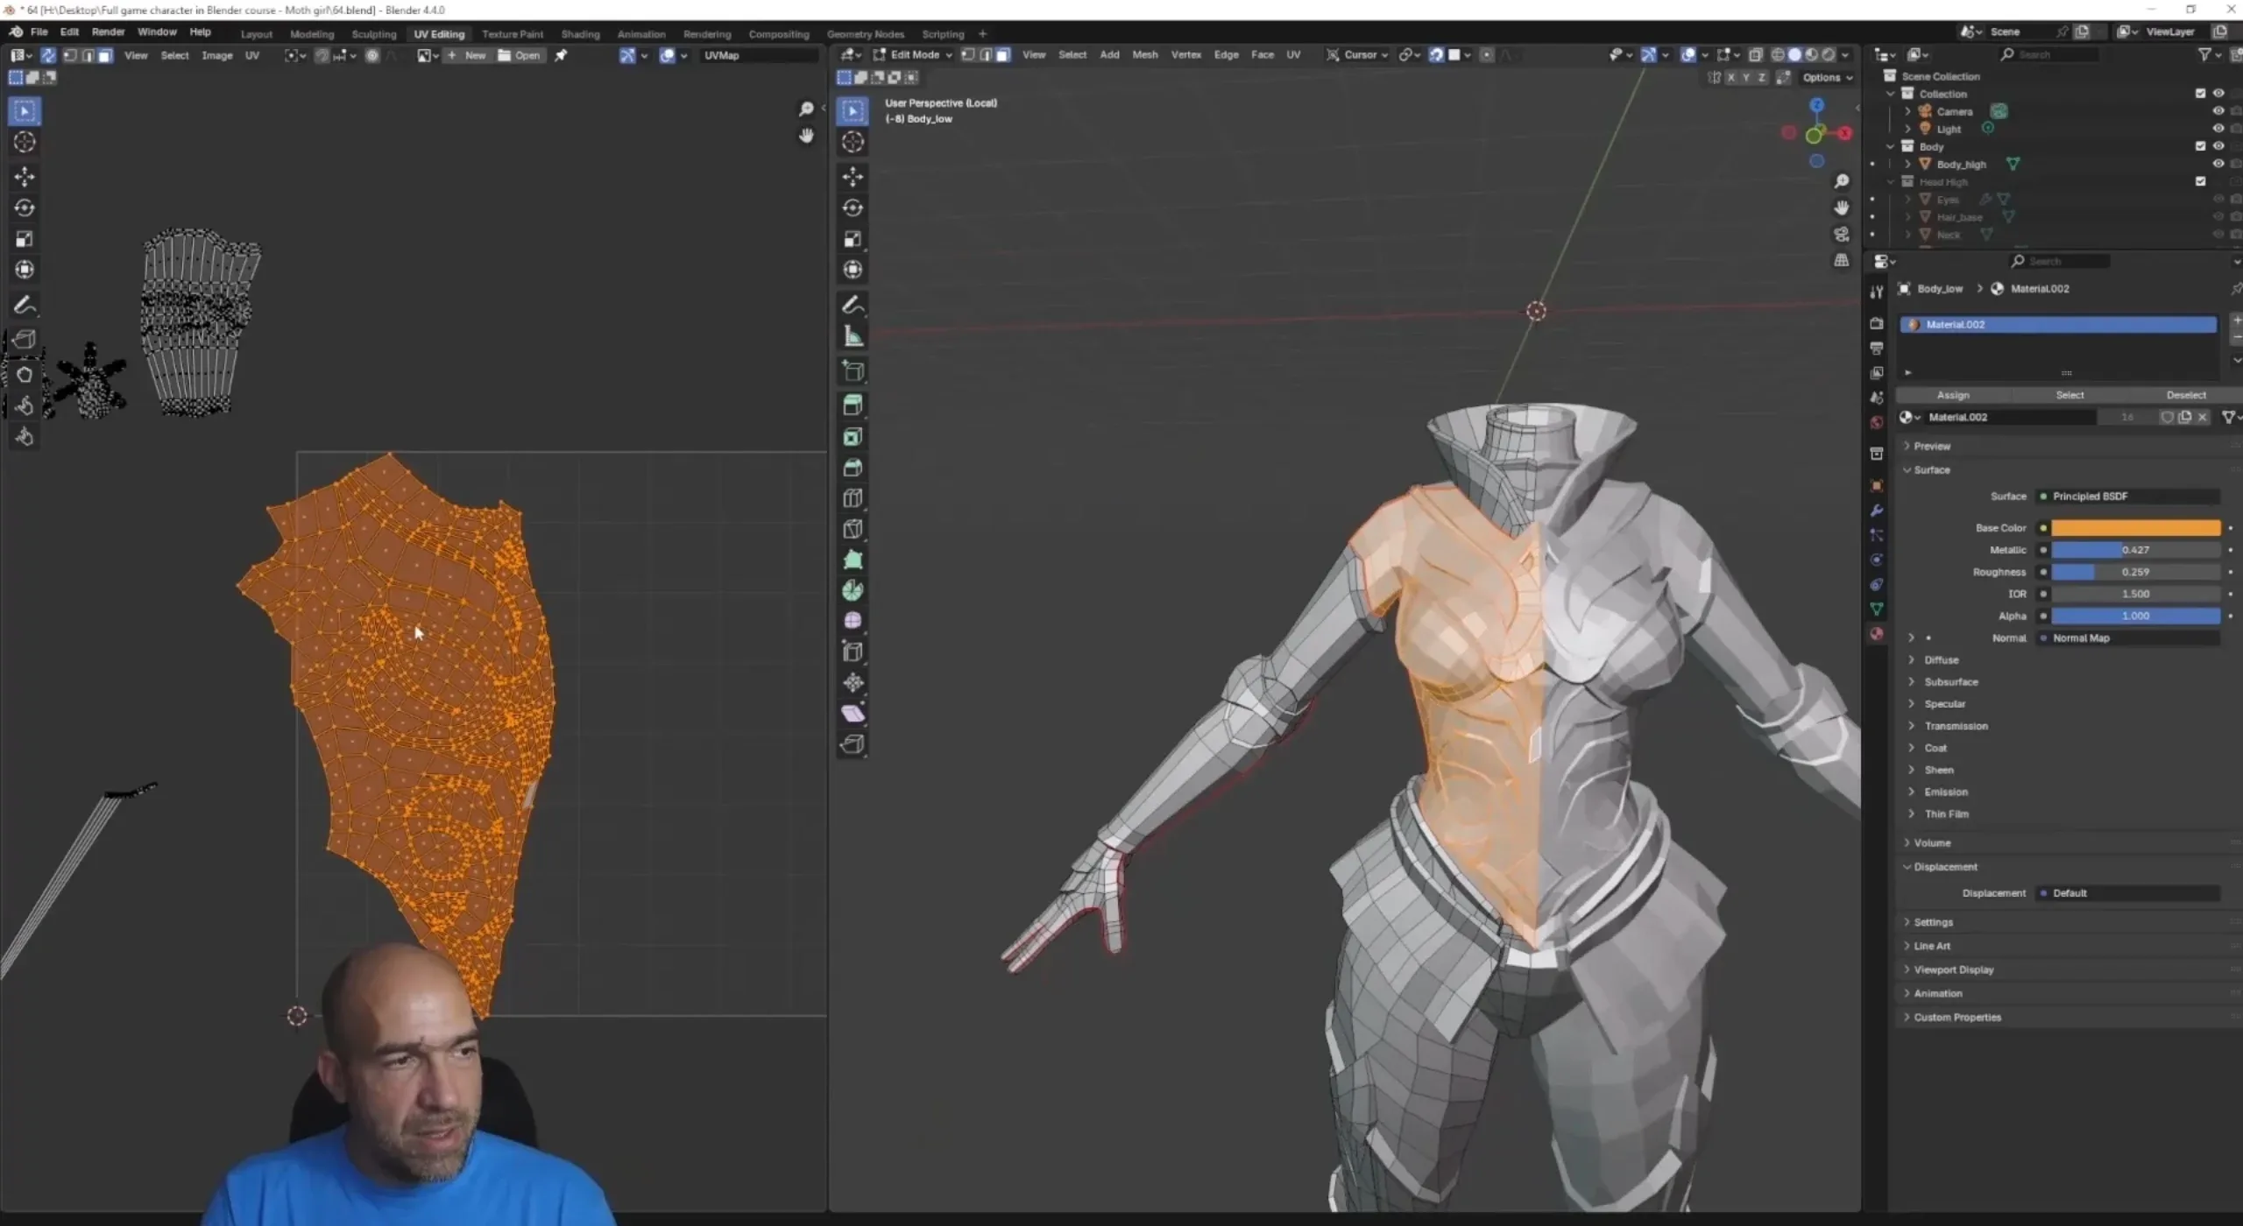Open the Mesh menu in 3D viewport
The height and width of the screenshot is (1226, 2243).
[x=1144, y=54]
